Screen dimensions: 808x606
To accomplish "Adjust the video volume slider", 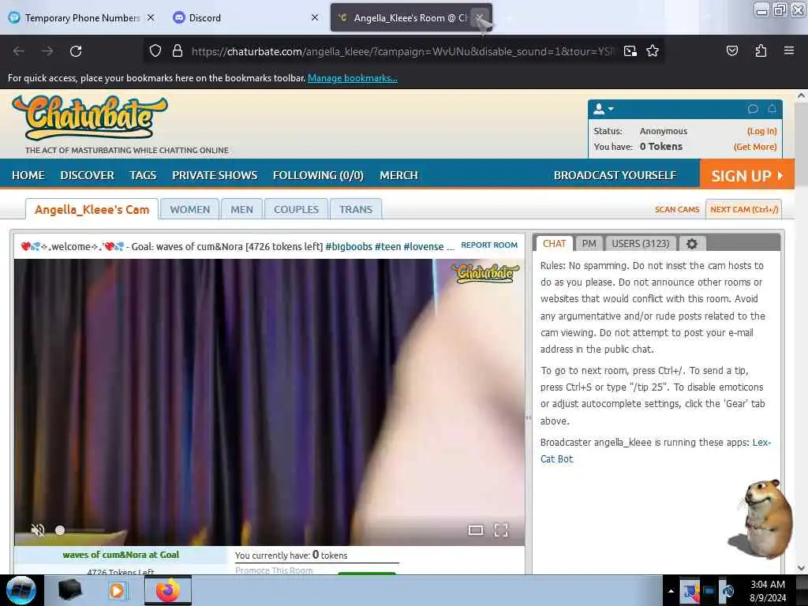I will 80,529.
